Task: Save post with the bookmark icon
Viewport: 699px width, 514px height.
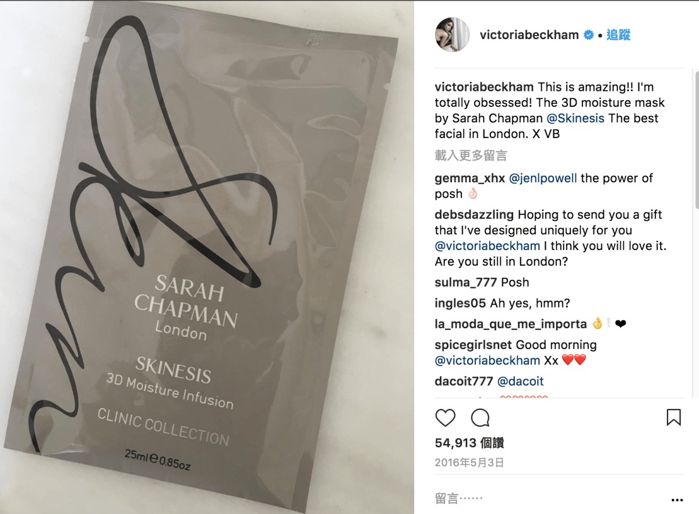Action: point(673,417)
